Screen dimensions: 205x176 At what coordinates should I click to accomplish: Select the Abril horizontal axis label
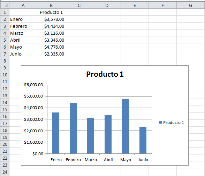pyautogui.click(x=108, y=160)
